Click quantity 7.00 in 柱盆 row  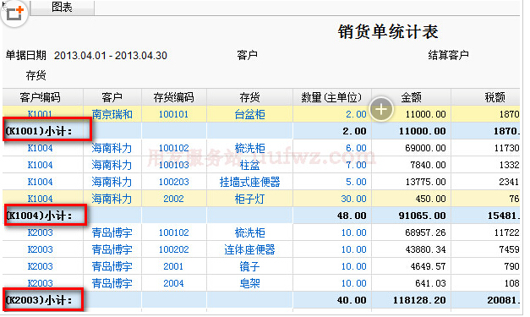(x=356, y=165)
